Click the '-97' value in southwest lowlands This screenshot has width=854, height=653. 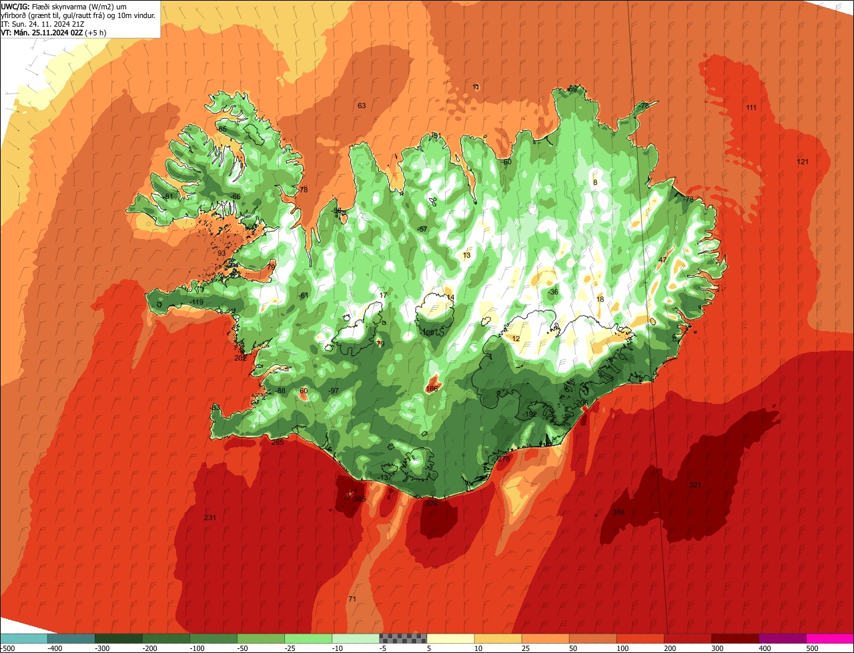[x=334, y=391]
